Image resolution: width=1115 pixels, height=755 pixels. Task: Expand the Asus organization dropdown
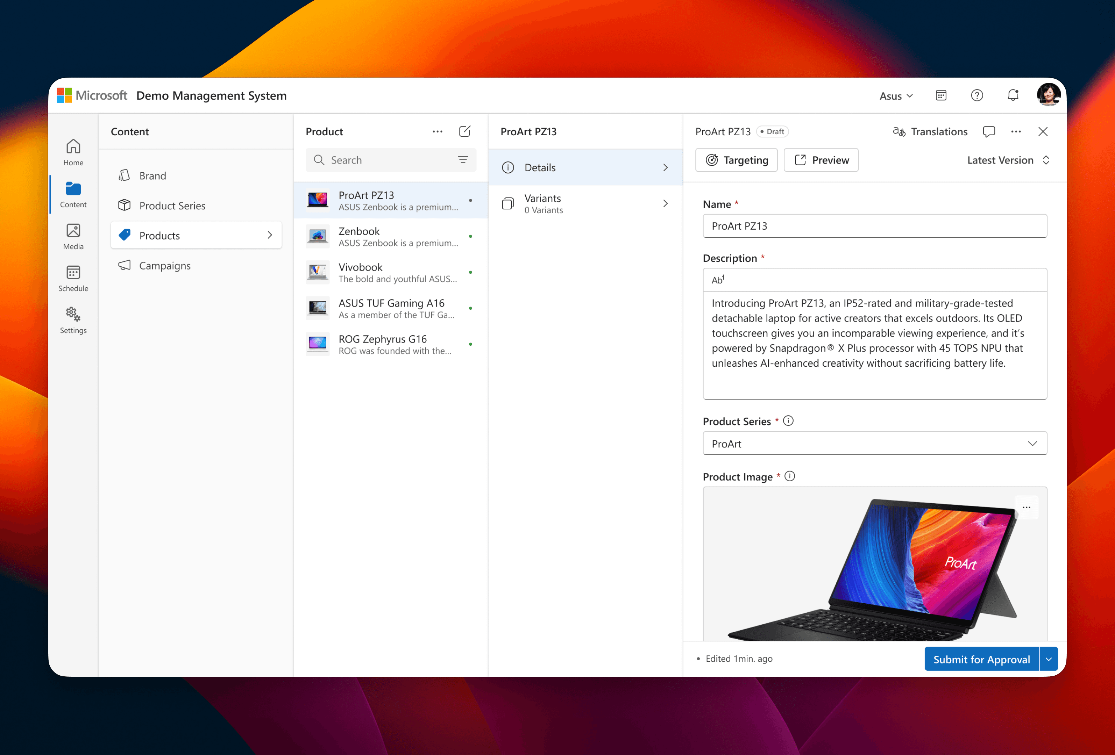click(x=896, y=96)
